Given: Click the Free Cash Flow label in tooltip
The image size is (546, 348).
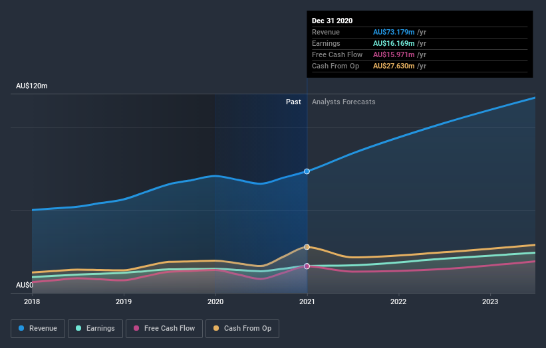Looking at the screenshot, I should (337, 54).
